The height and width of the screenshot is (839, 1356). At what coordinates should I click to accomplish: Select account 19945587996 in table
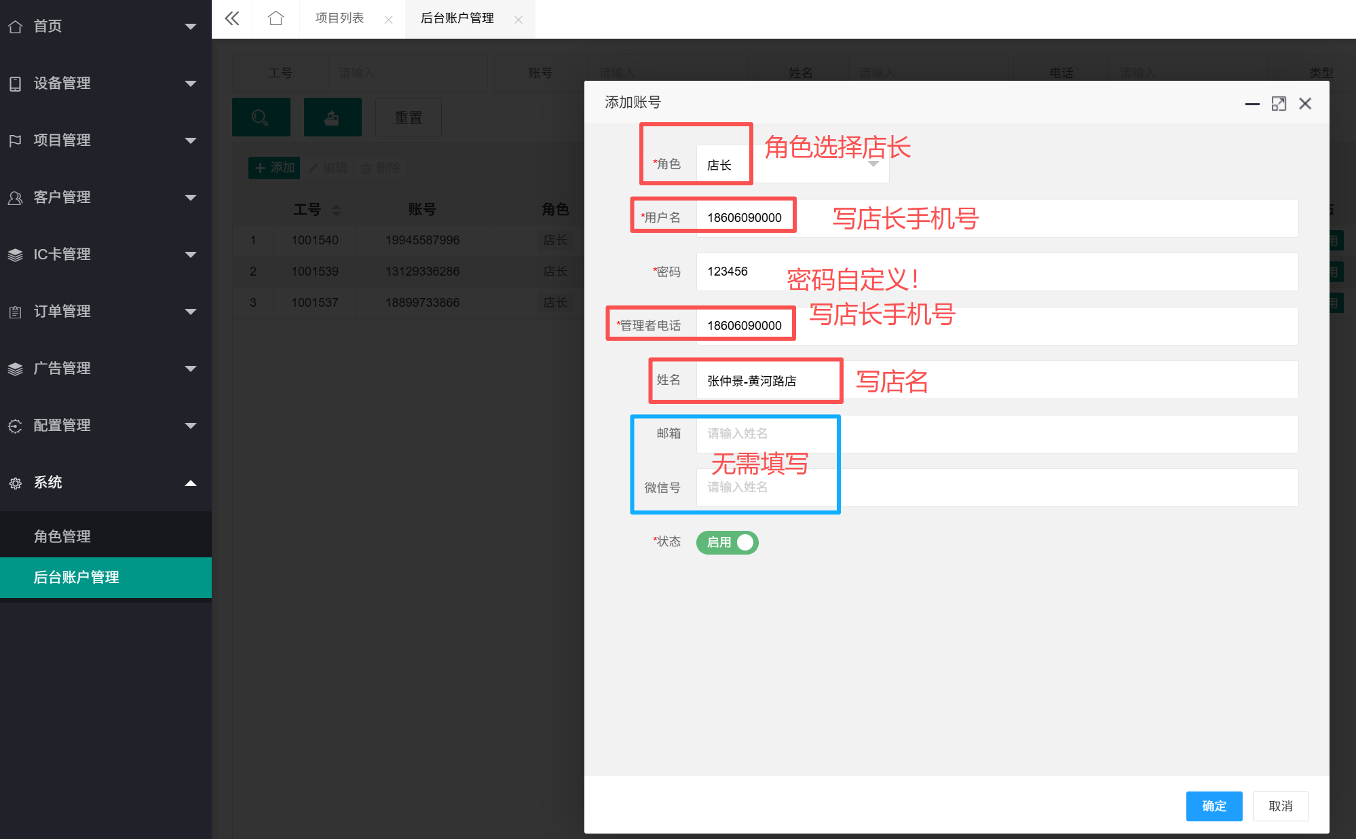click(x=422, y=240)
